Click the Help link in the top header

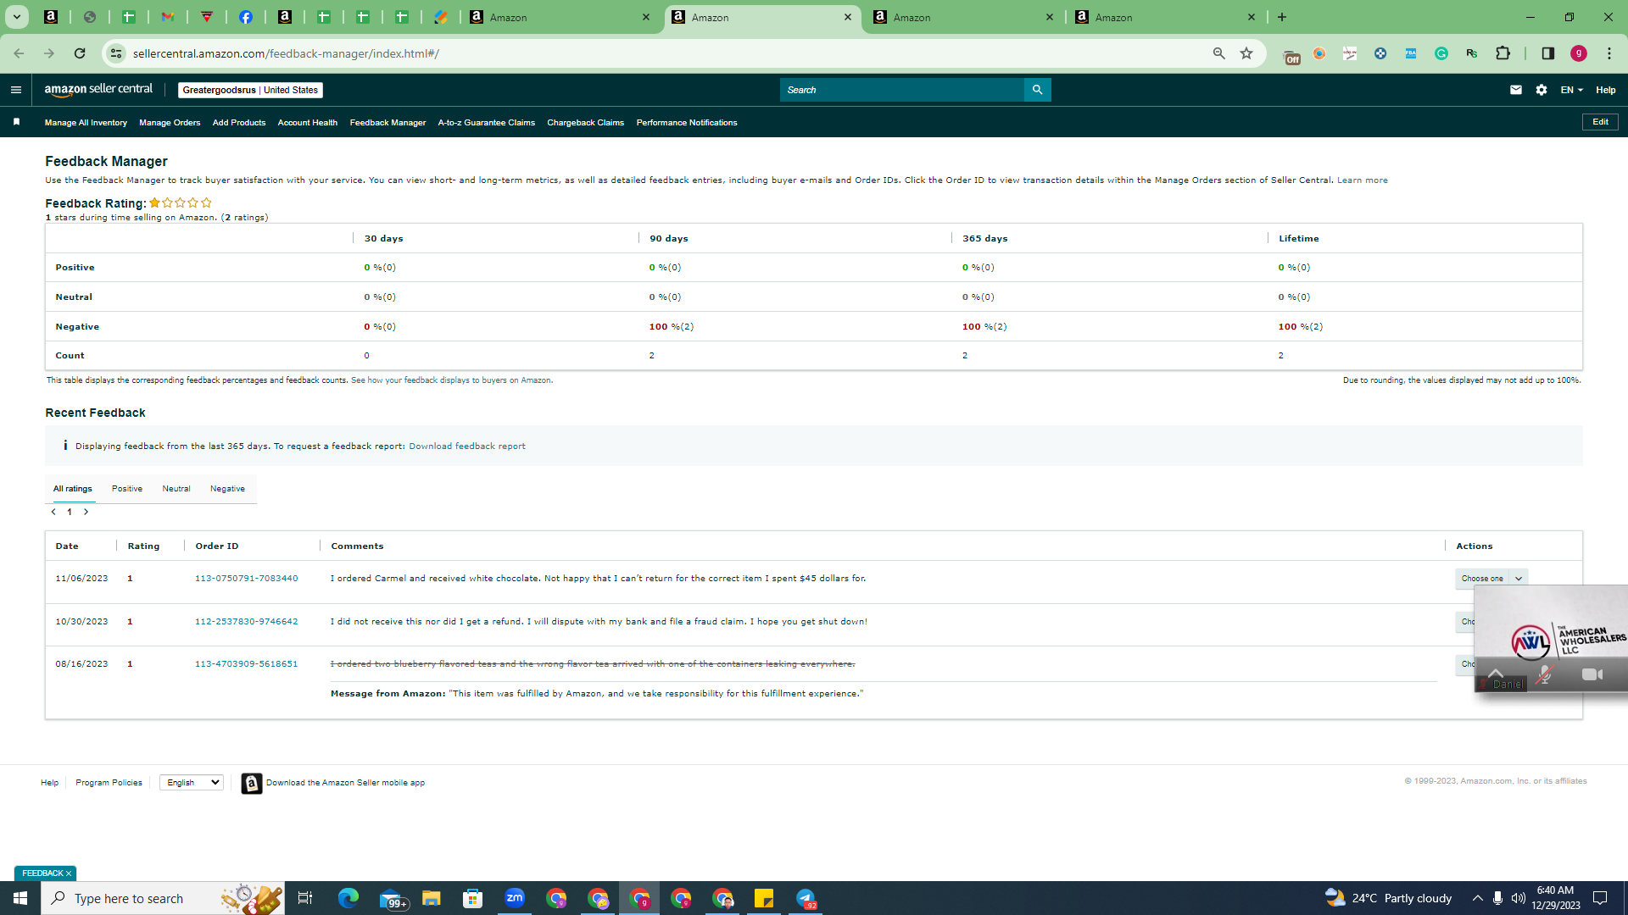1606,90
